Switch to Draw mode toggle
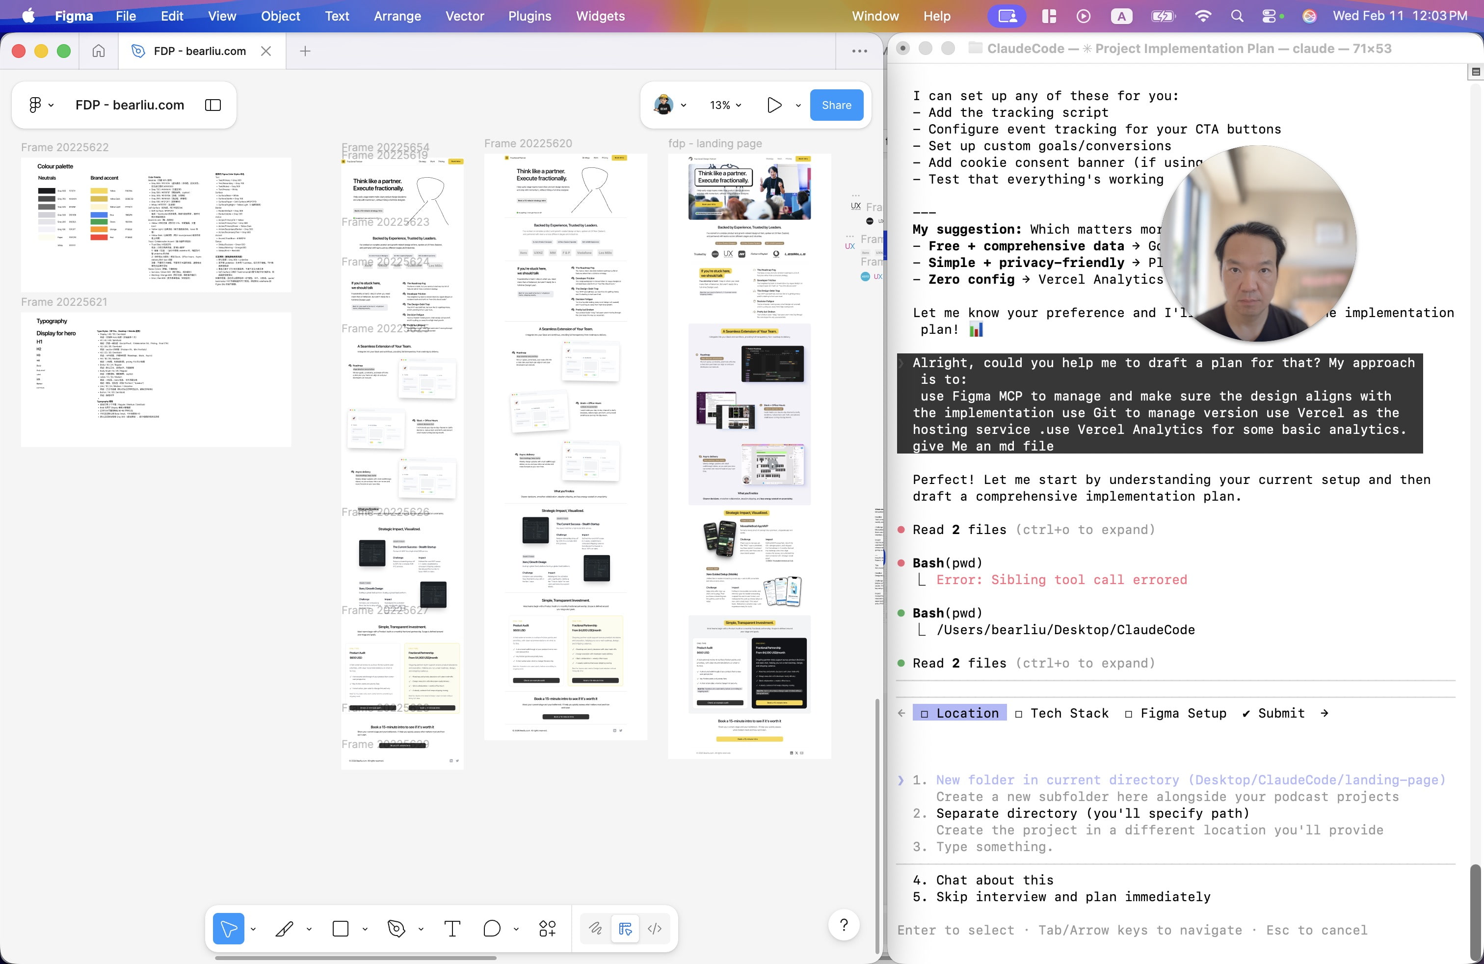 pos(595,929)
